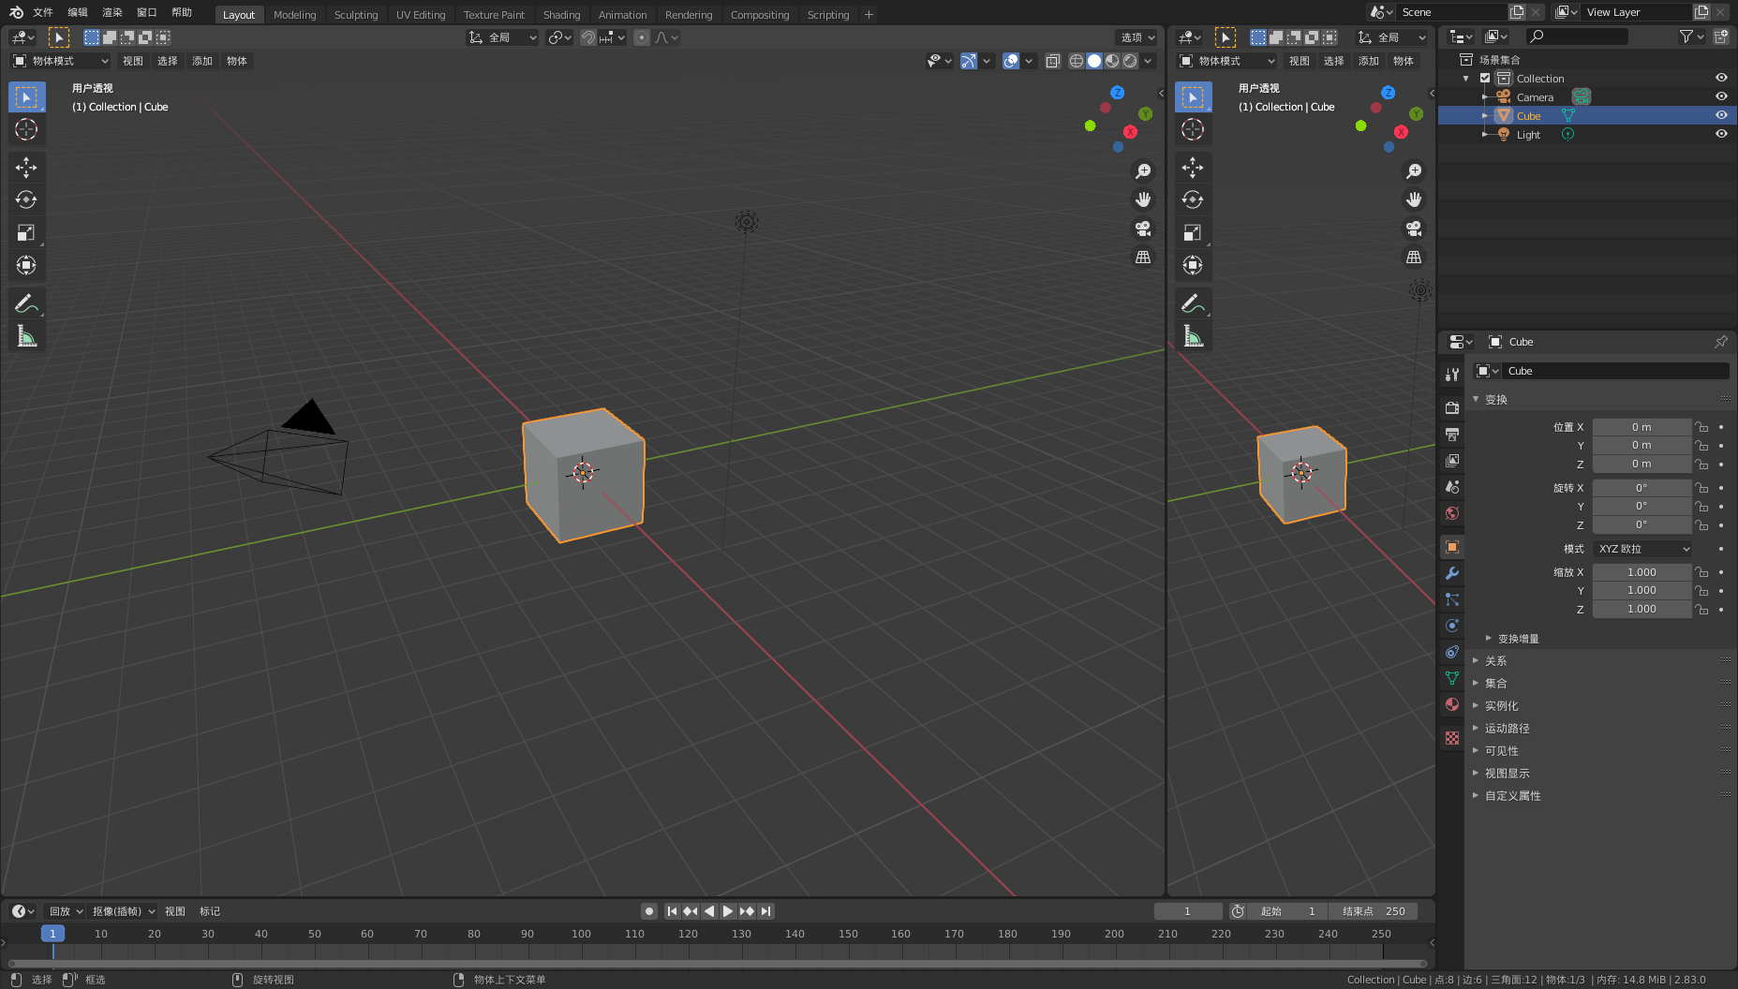Screen dimensions: 1738x989
Task: Select the Rotate tool
Action: point(26,199)
